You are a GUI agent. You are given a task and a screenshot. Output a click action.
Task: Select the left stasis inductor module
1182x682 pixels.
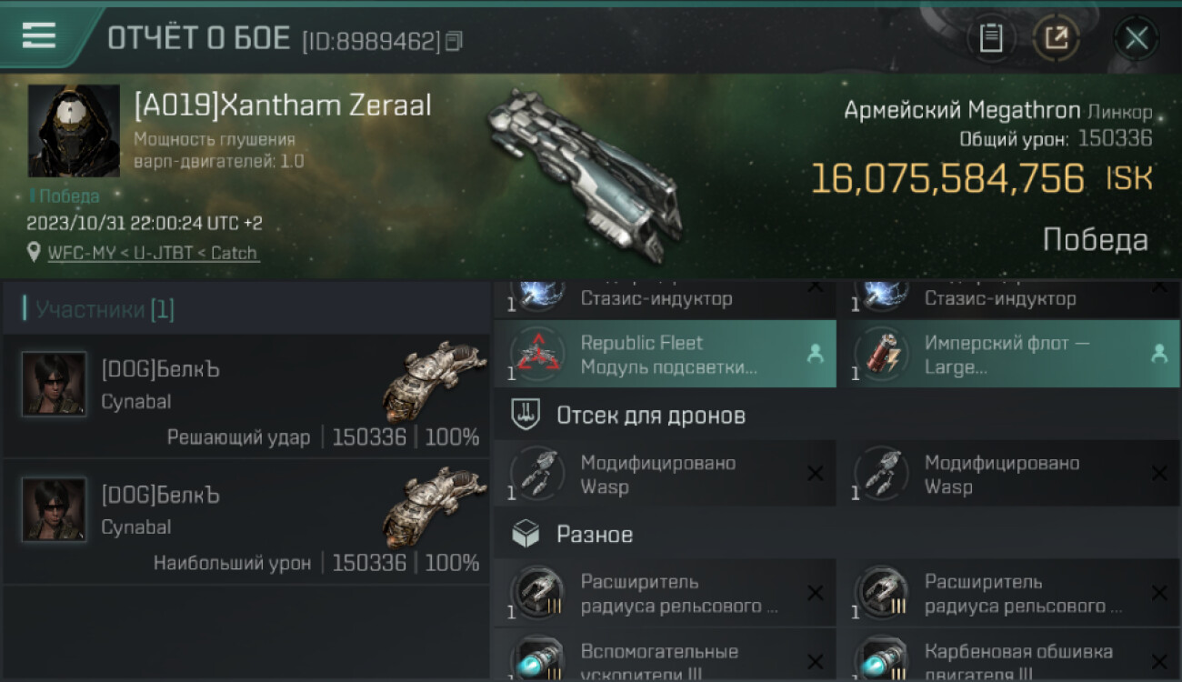pyautogui.click(x=665, y=298)
